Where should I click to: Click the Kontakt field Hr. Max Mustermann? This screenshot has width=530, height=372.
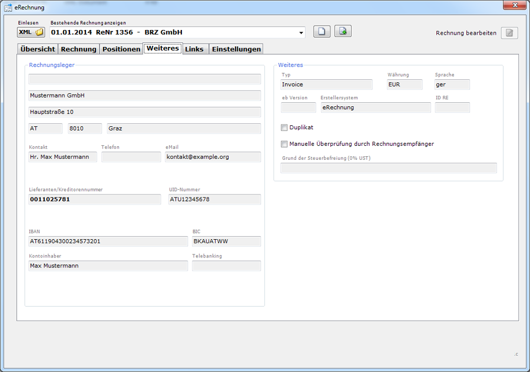pos(63,157)
